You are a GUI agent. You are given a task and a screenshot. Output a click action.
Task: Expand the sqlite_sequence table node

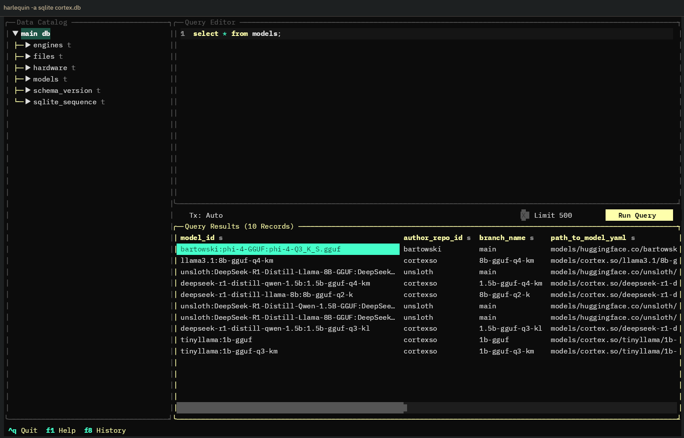click(28, 102)
